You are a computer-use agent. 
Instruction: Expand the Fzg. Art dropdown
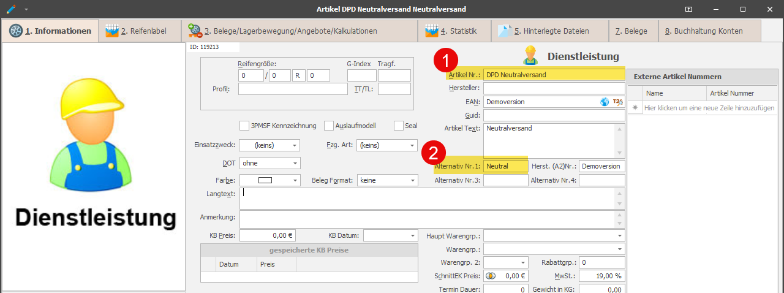(412, 145)
